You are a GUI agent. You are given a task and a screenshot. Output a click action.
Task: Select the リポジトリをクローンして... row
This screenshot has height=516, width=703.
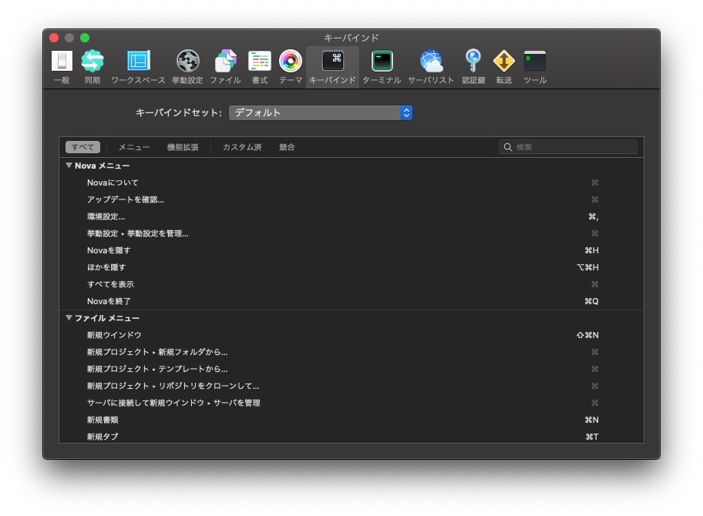(351, 386)
